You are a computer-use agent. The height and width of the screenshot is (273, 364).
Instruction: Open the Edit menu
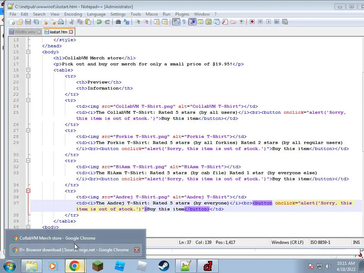(x=25, y=14)
